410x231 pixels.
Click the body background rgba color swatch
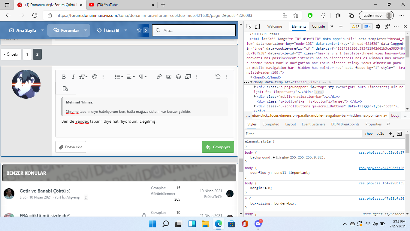click(278, 157)
